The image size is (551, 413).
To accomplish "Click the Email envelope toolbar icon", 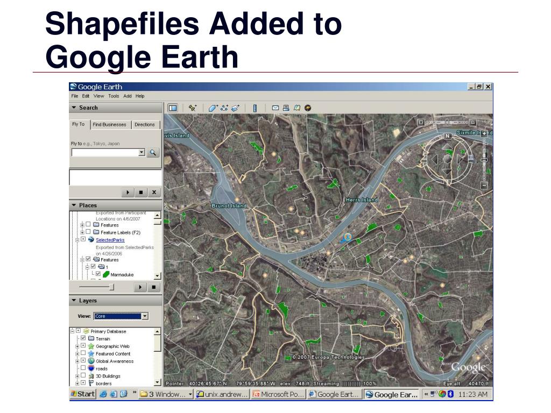I will pyautogui.click(x=275, y=108).
